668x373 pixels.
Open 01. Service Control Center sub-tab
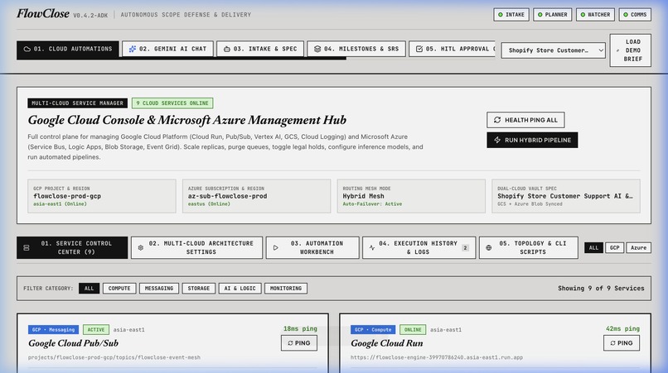pos(72,247)
